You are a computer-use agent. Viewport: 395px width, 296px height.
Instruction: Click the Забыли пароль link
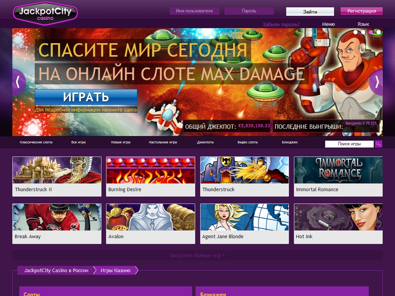pos(281,24)
